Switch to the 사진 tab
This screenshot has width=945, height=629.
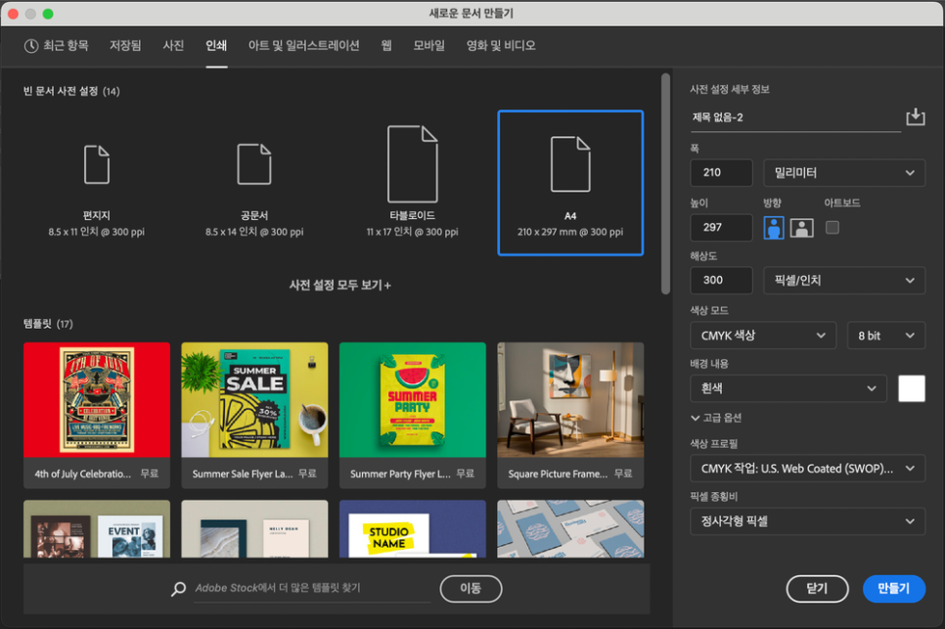(x=173, y=46)
